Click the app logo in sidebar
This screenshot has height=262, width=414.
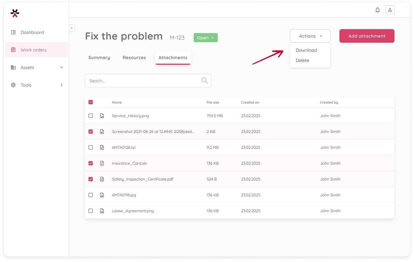tap(15, 13)
